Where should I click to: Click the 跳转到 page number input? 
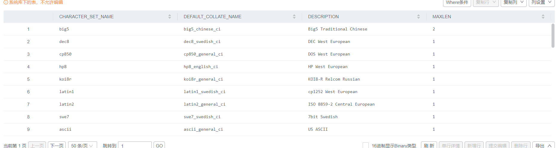coord(135,145)
